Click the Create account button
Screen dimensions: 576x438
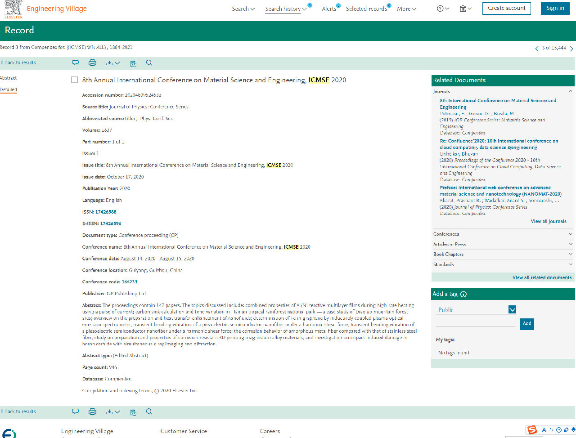point(507,8)
